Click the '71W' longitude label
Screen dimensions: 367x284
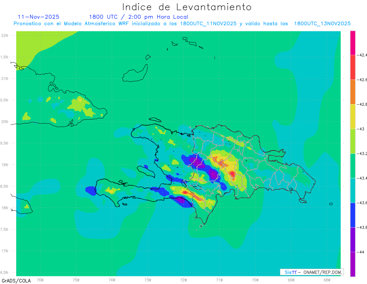click(x=219, y=280)
